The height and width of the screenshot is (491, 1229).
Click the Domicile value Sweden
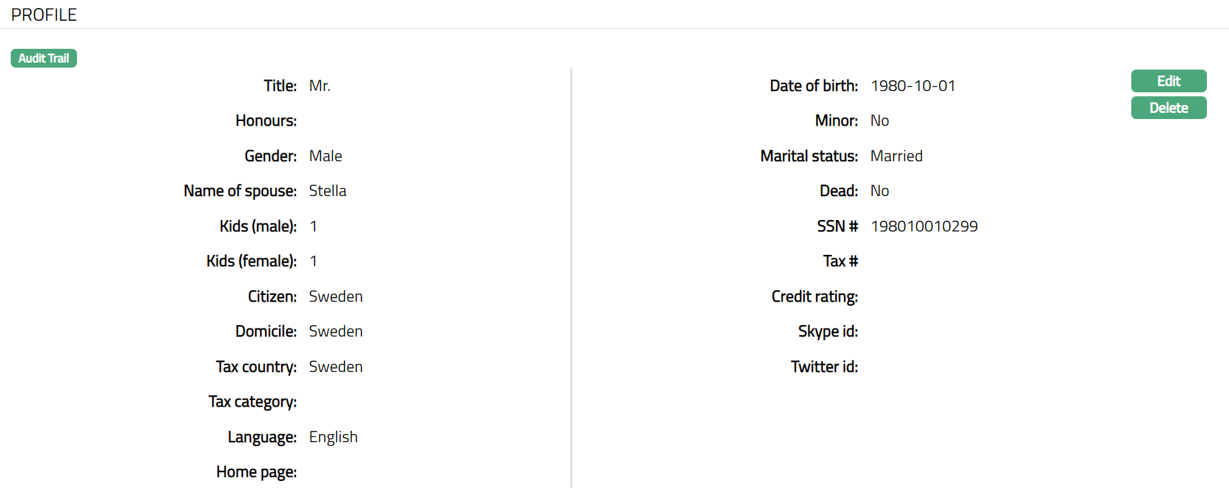pyautogui.click(x=335, y=331)
